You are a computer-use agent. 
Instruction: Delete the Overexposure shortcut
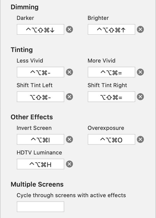tap(140, 139)
